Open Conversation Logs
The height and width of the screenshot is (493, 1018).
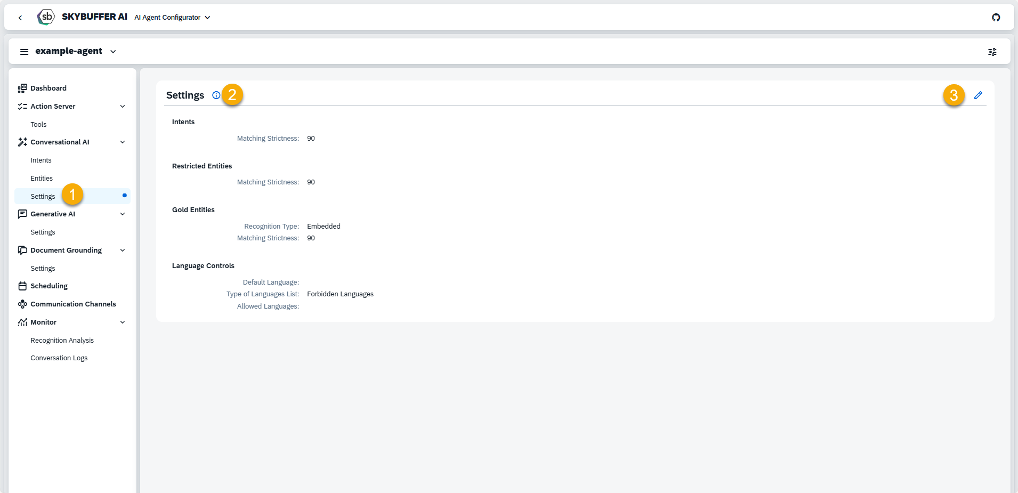(x=59, y=358)
